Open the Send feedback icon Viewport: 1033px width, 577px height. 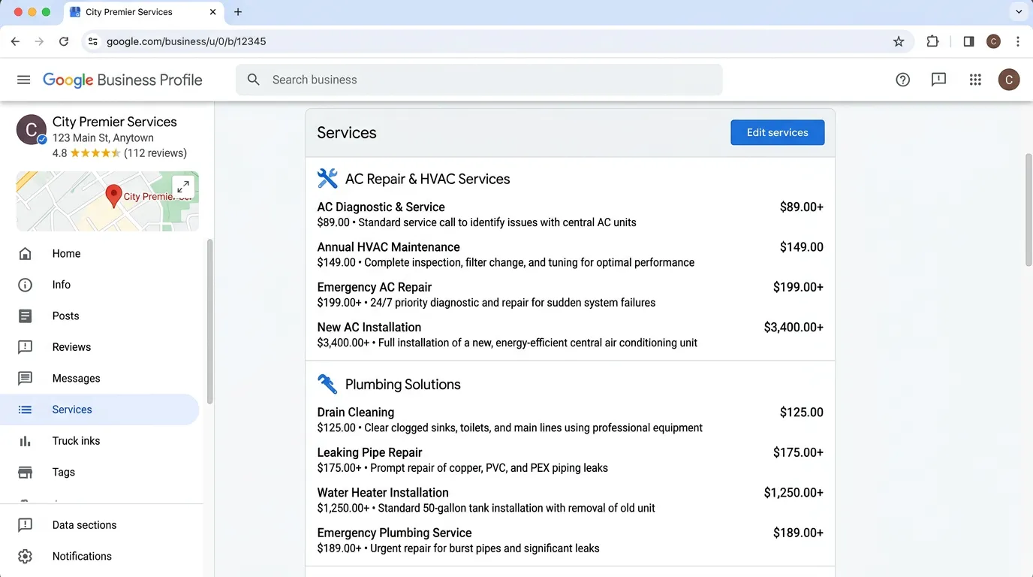click(x=938, y=80)
